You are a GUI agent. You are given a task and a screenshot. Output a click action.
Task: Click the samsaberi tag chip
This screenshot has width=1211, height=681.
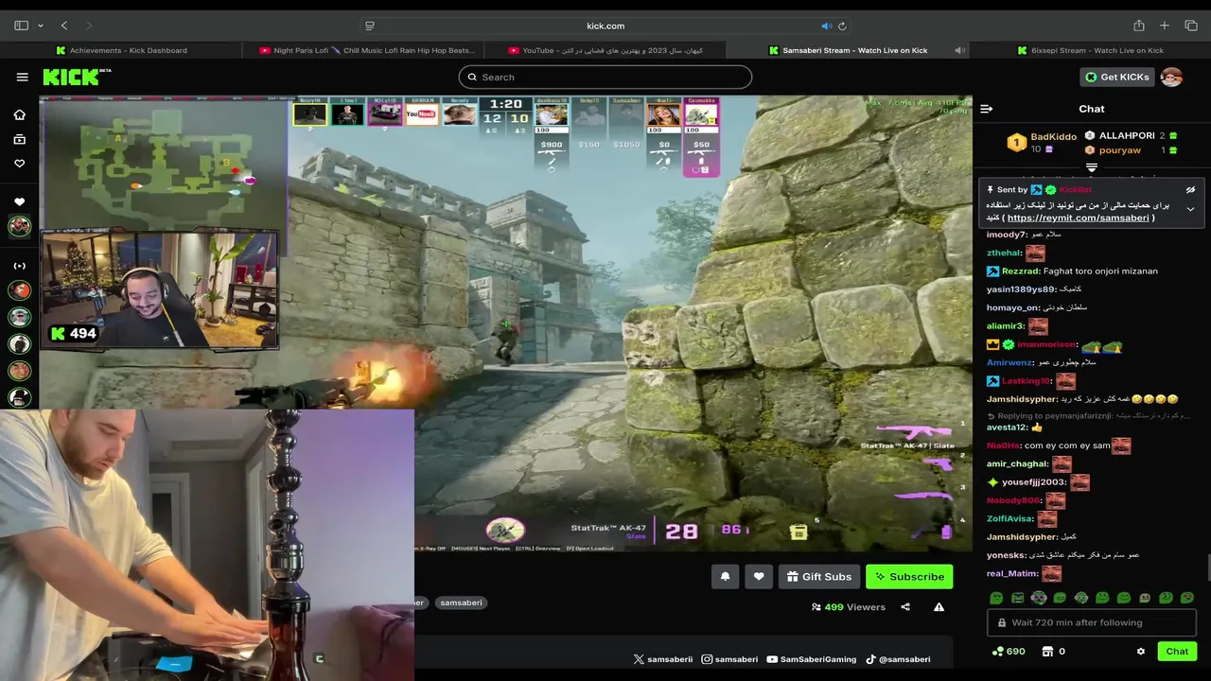click(461, 602)
